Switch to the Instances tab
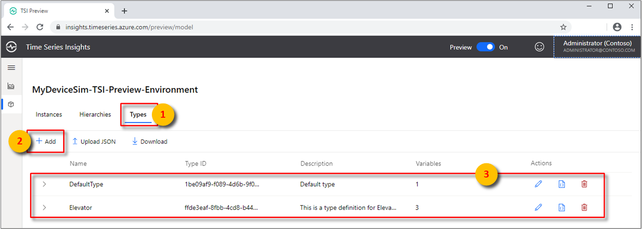The width and height of the screenshot is (642, 229). tap(49, 114)
